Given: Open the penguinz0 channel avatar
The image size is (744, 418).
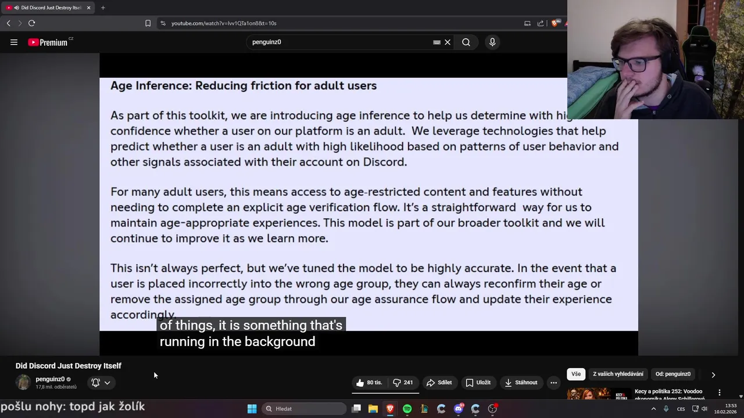Looking at the screenshot, I should (x=23, y=383).
